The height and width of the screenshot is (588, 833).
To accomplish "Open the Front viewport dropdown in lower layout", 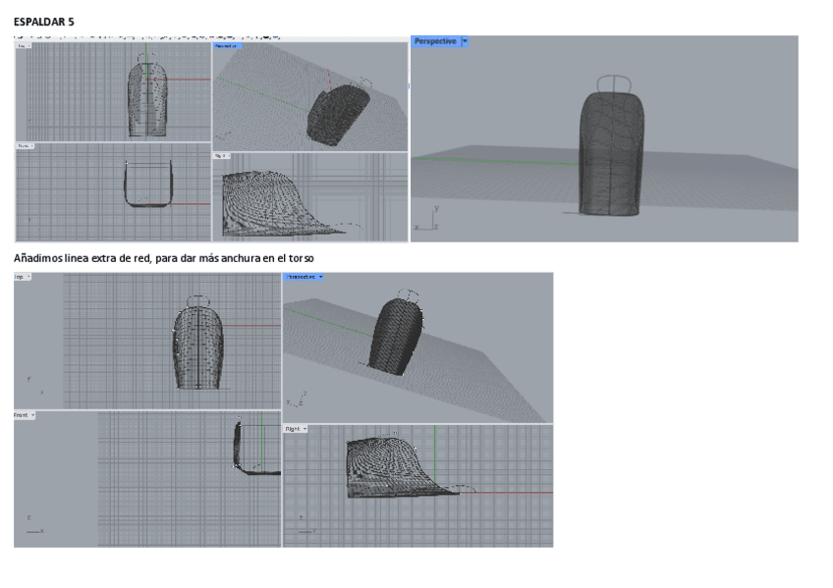I will tap(33, 415).
